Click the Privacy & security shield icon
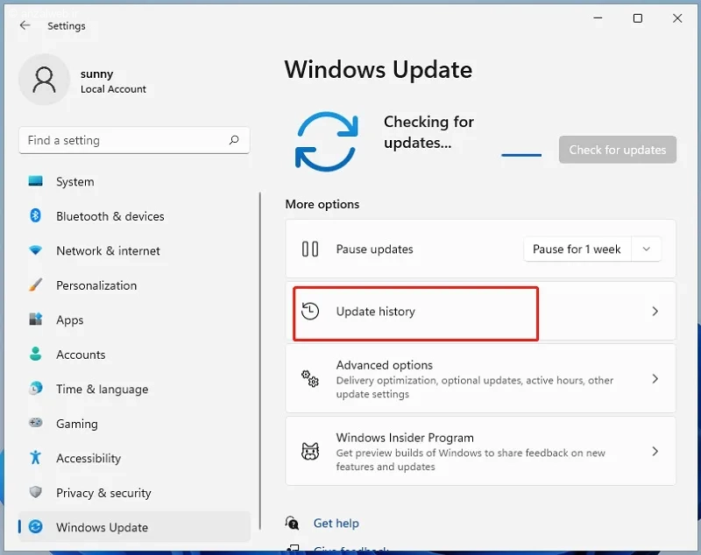This screenshot has width=701, height=555. pos(35,493)
